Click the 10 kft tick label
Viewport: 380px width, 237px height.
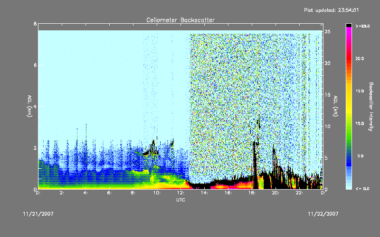[327, 126]
